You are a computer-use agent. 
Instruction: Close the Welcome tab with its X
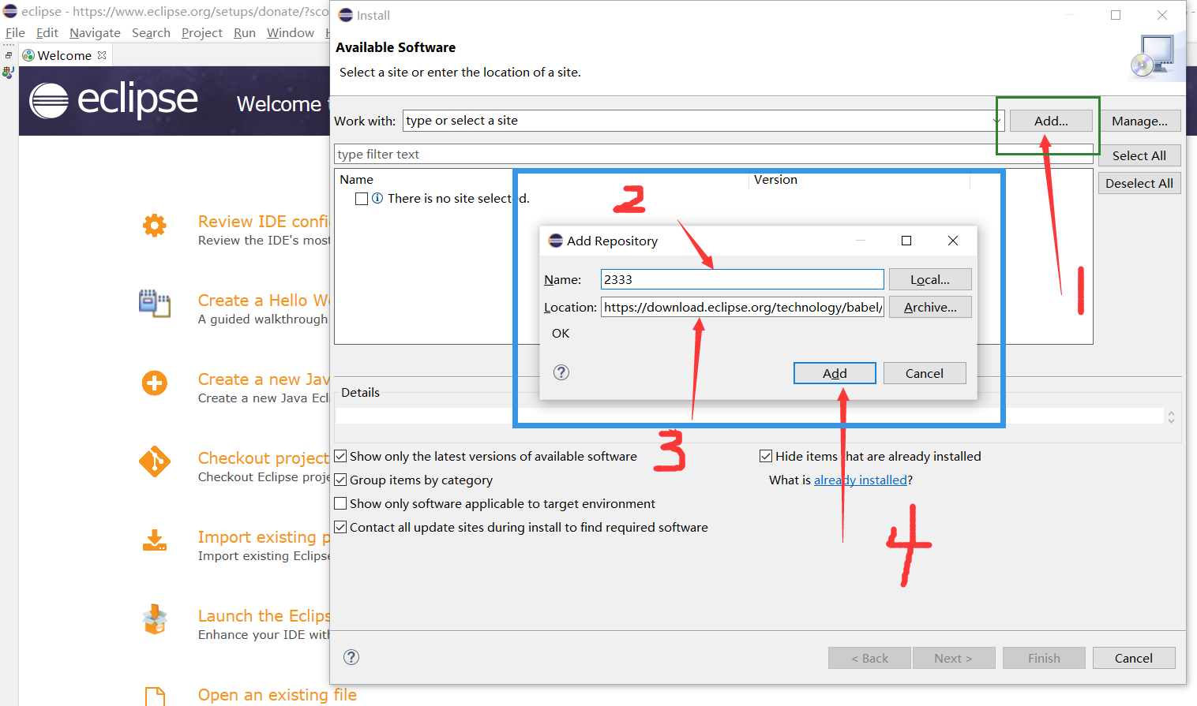[102, 55]
